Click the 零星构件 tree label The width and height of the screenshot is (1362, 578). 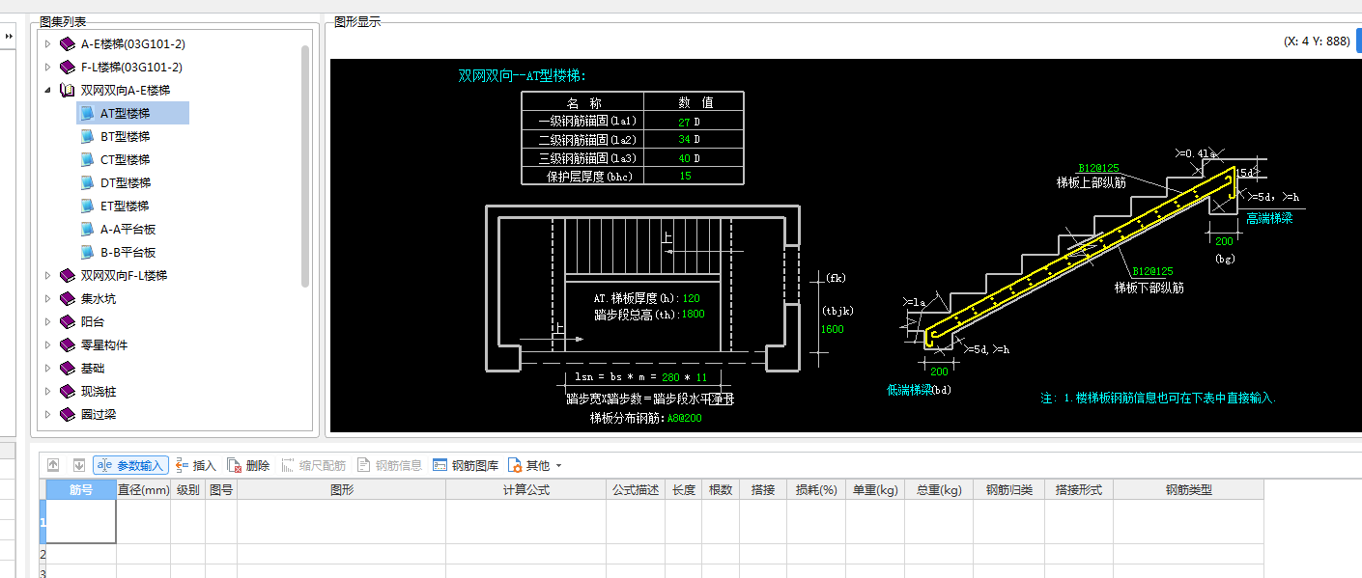coord(104,345)
